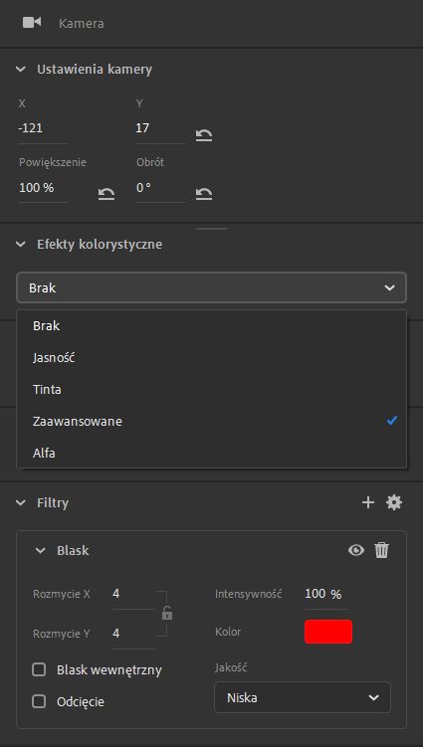
Task: Toggle Blask filter visibility eye
Action: click(x=355, y=551)
